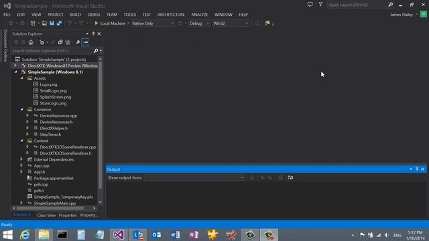429x241 pixels.
Task: Click the Quick Launch input field
Action: point(357,5)
